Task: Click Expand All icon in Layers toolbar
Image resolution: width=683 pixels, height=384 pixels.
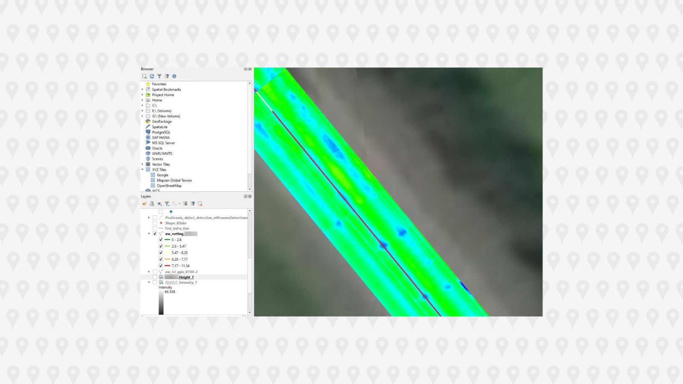Action: point(185,204)
